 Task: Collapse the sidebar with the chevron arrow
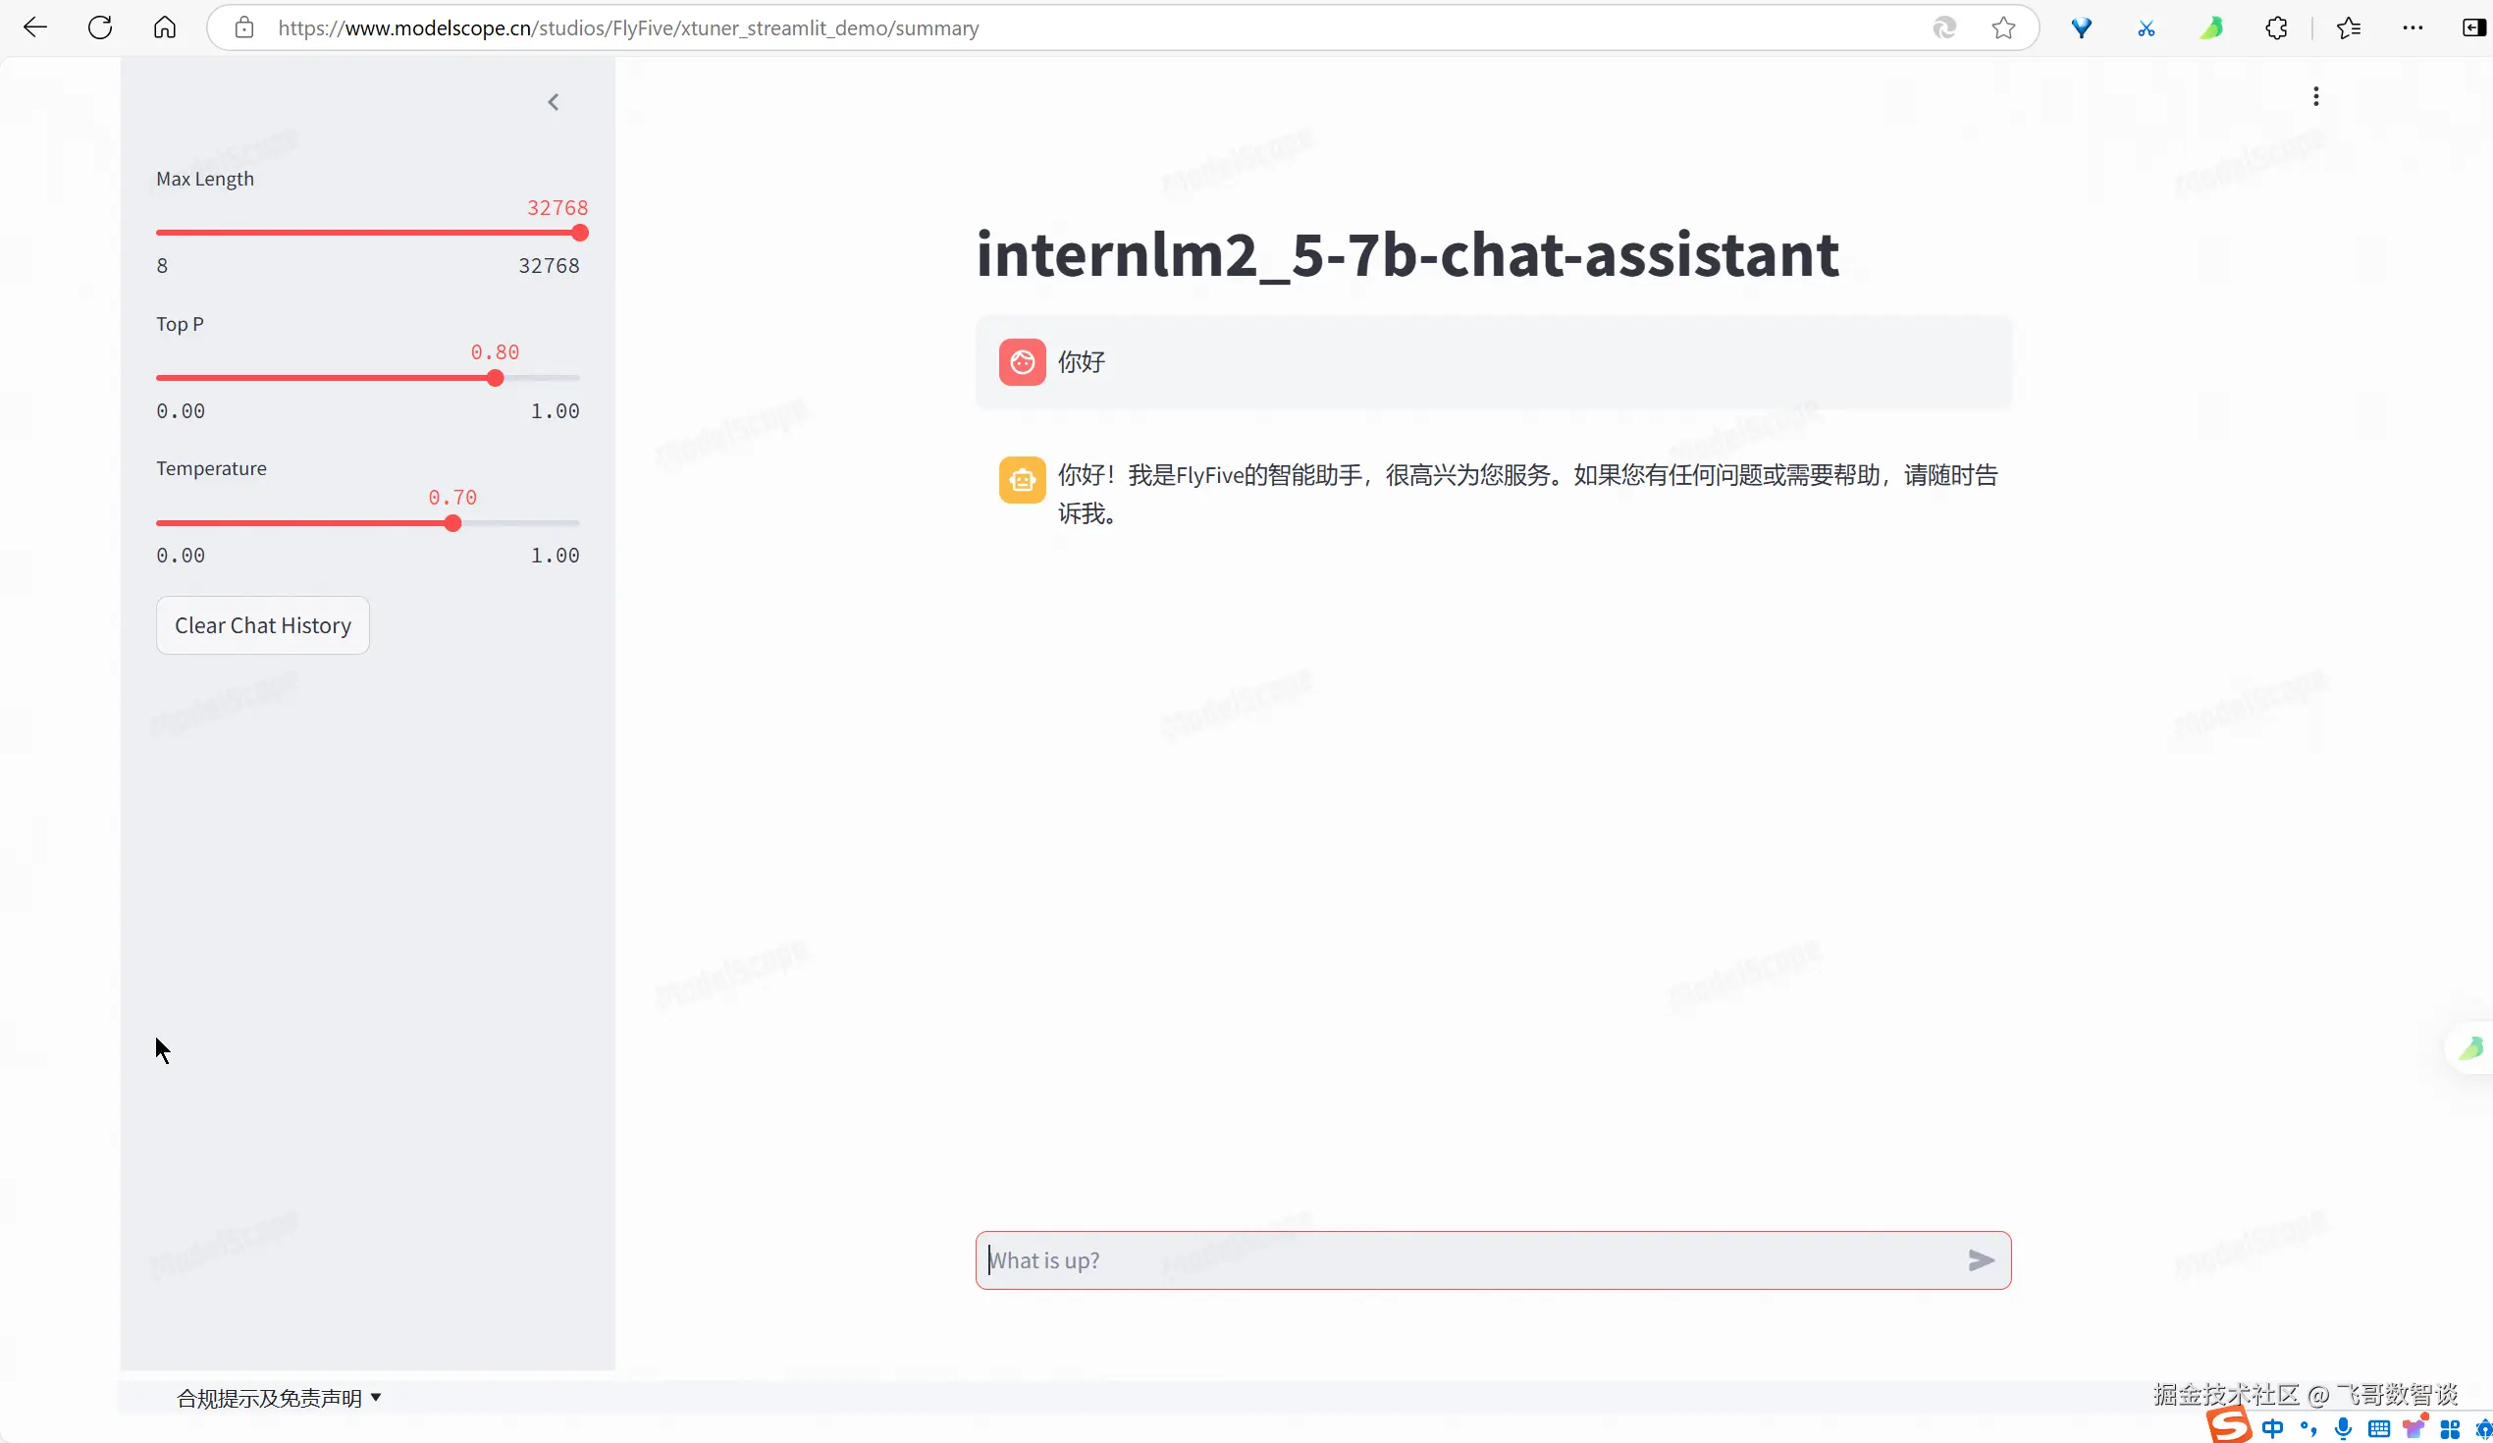pos(553,102)
